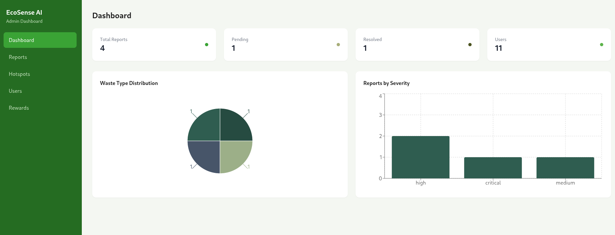615x235 pixels.
Task: Click the green dot on Total Reports card
Action: pos(207,45)
